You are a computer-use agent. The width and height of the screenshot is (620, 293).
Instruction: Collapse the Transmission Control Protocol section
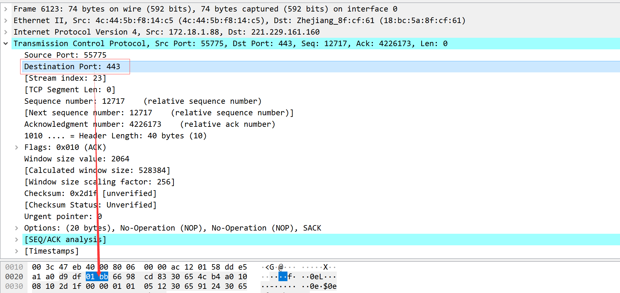[x=6, y=44]
